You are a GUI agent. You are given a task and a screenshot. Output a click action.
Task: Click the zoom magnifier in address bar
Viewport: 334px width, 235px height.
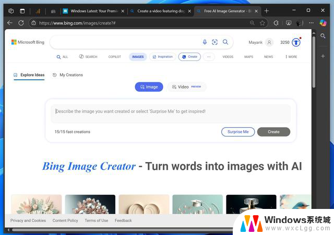click(x=252, y=23)
